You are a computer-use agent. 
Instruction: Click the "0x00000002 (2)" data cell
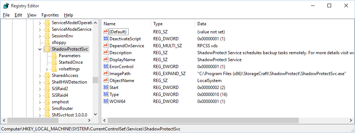[211, 88]
